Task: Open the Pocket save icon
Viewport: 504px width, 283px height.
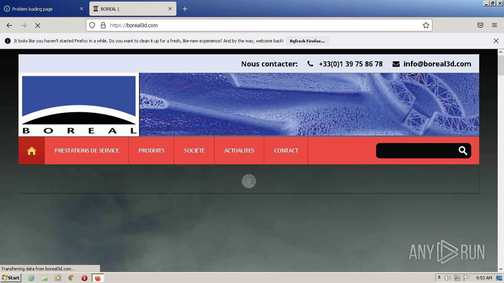Action: coord(480,25)
